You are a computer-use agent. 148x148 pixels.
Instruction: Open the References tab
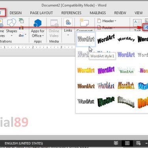click(71, 13)
